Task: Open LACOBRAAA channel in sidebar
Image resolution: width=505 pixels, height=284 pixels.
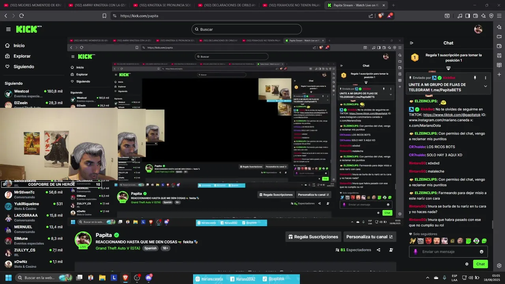Action: point(34,217)
